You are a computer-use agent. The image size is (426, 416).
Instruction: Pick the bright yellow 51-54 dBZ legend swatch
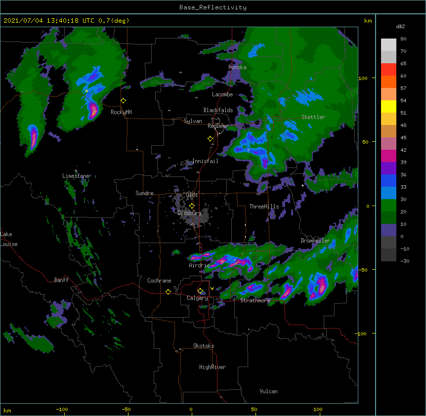tap(388, 106)
